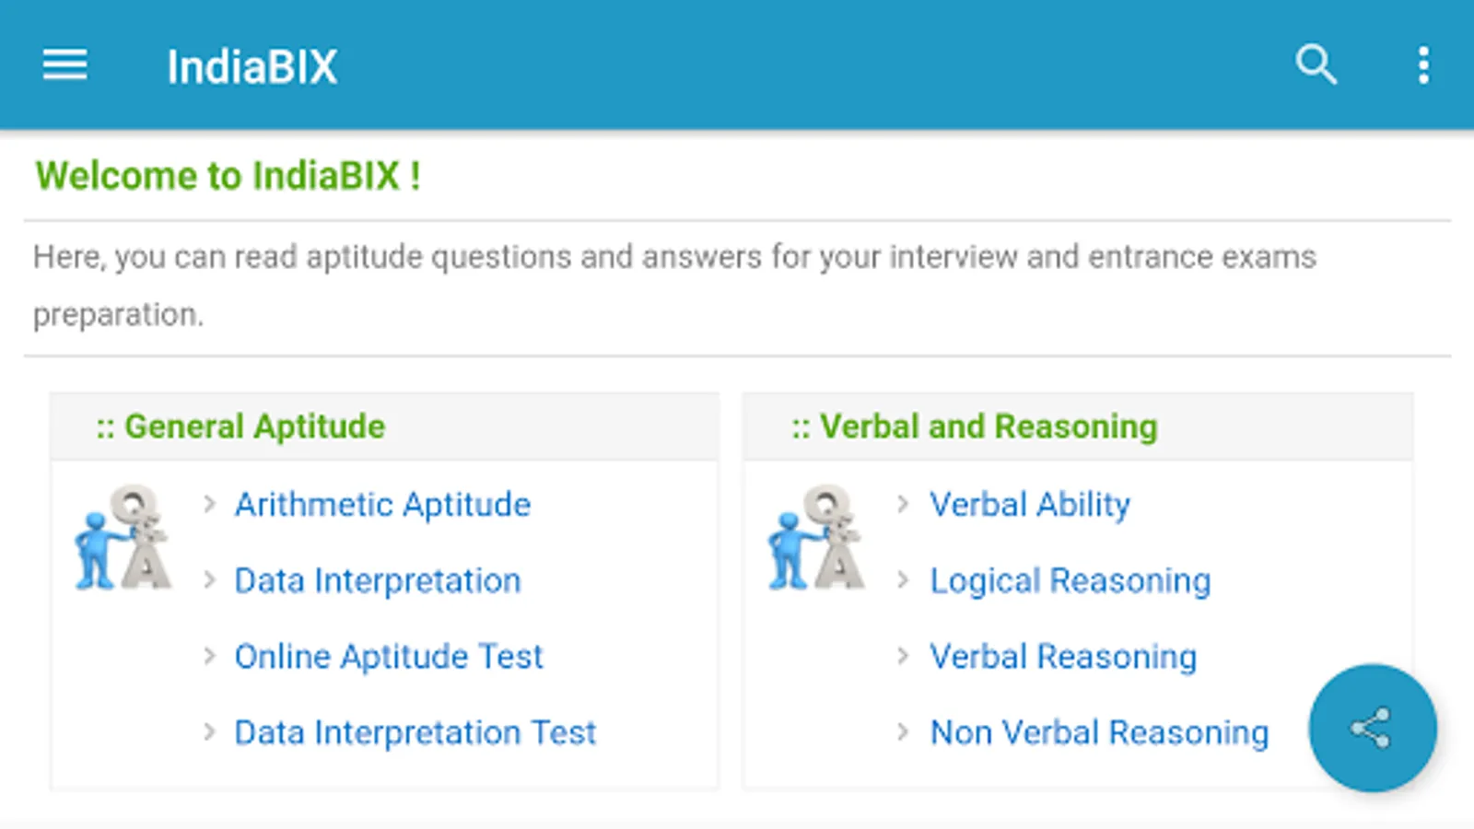Viewport: 1474px width, 829px height.
Task: Click the chevron beside Verbal Ability
Action: click(x=903, y=504)
